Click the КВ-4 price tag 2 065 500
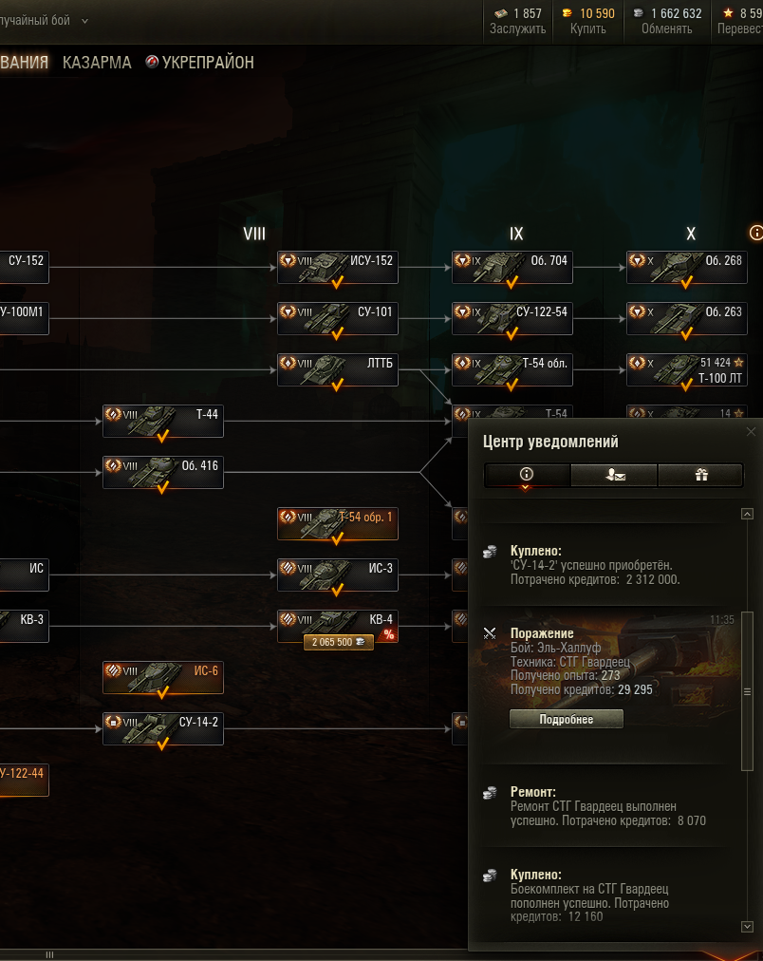Screen dimensions: 763x961 pos(339,642)
